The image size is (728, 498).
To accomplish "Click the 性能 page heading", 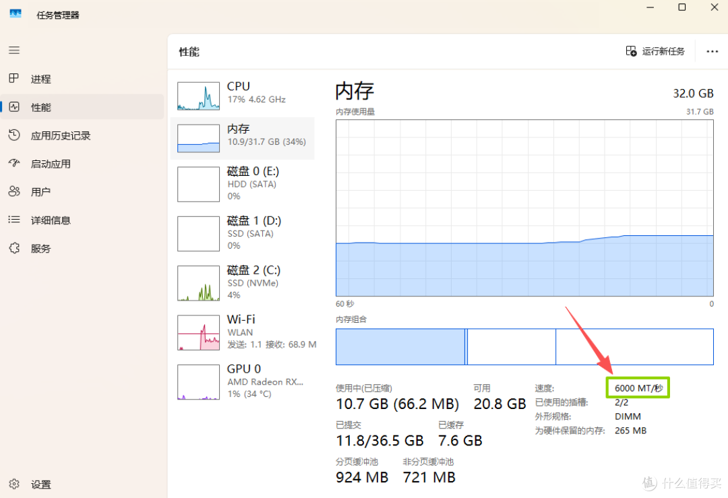I will pyautogui.click(x=189, y=52).
